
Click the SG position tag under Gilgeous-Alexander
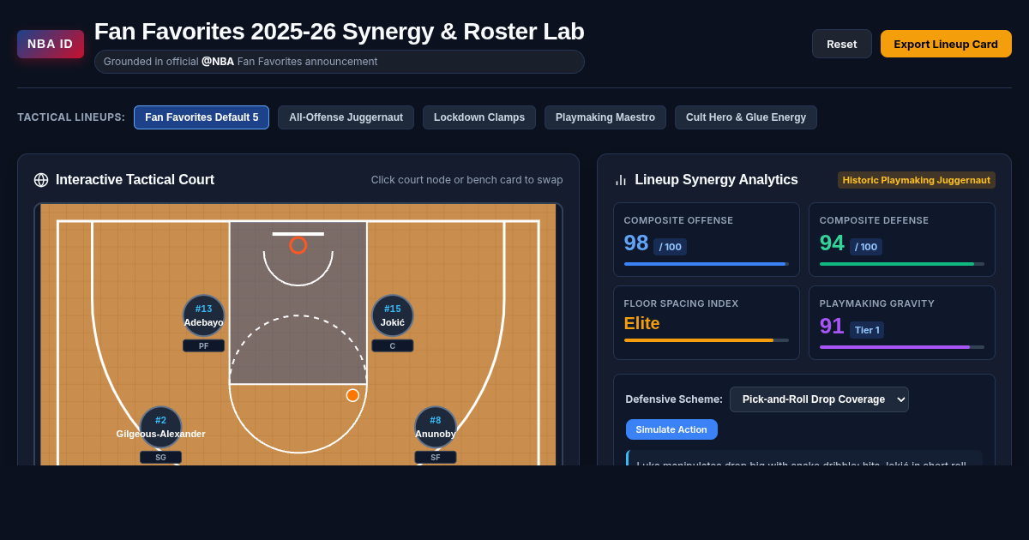pyautogui.click(x=161, y=457)
